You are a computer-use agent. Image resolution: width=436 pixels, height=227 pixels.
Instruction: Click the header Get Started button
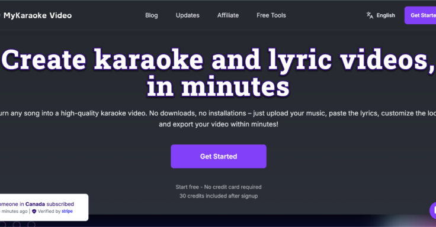pos(420,15)
